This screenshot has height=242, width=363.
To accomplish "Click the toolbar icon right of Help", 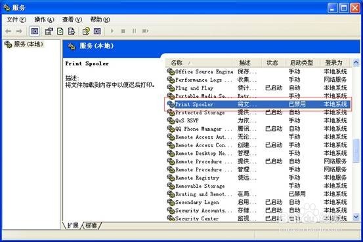I will pos(97,31).
